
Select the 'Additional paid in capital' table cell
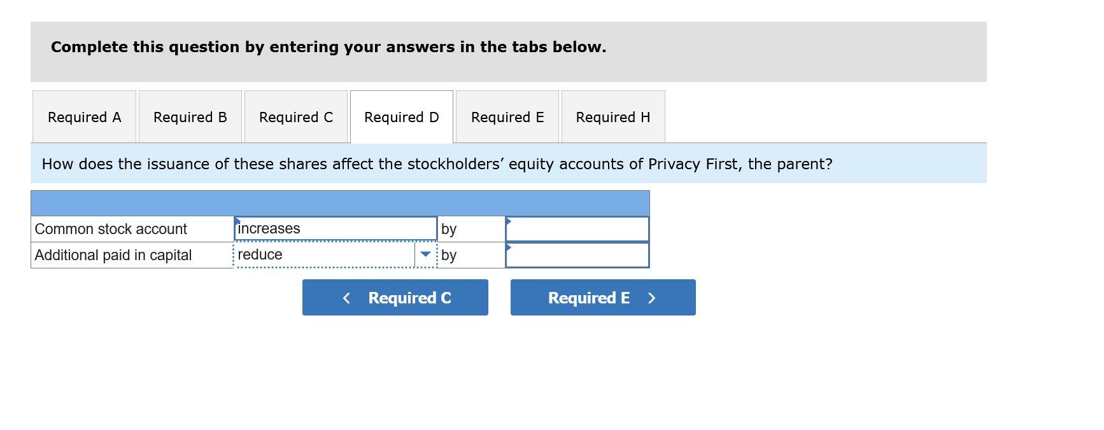[131, 254]
